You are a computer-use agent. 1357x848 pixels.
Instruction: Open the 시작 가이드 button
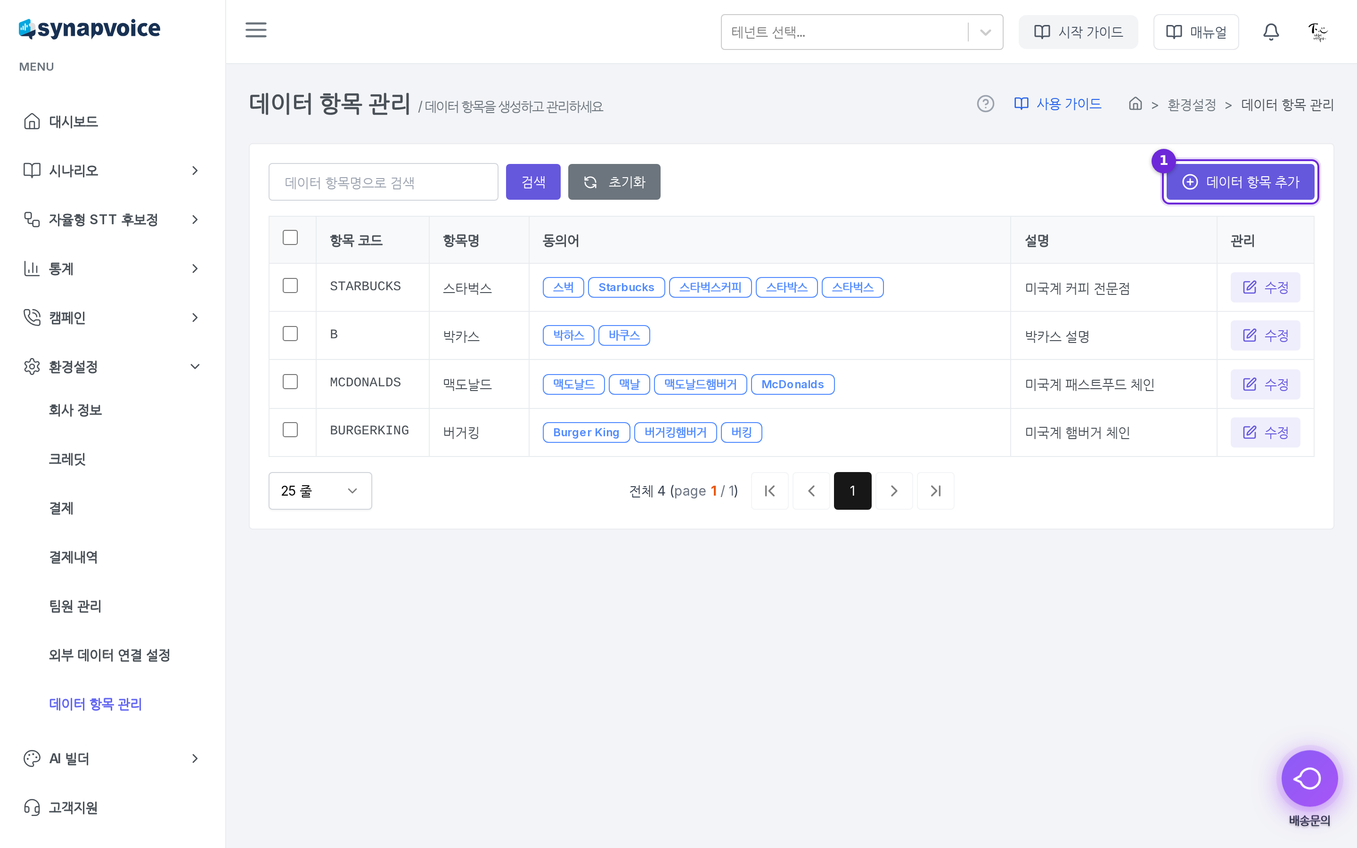point(1078,32)
